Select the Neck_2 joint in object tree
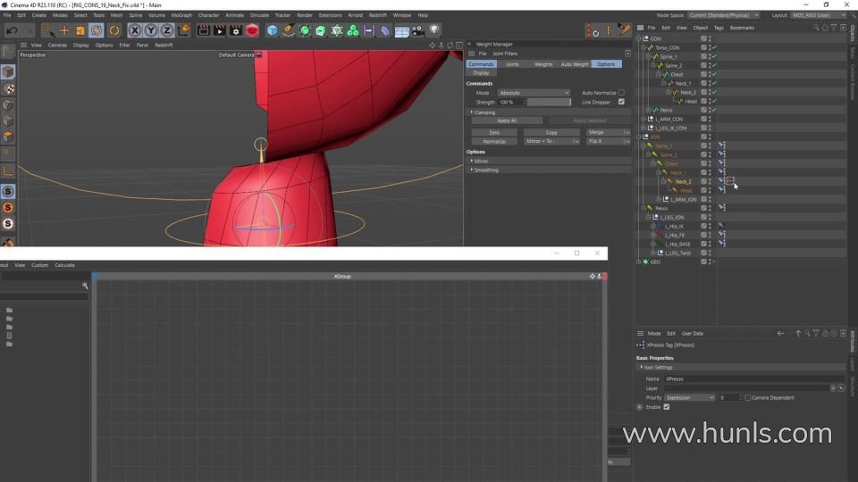 [682, 181]
